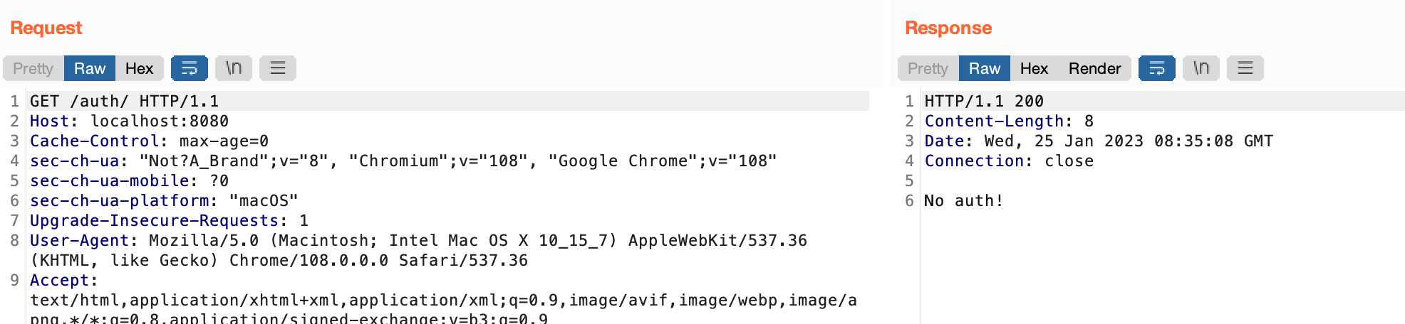
Task: Click the Host header line in request
Action: (x=129, y=121)
